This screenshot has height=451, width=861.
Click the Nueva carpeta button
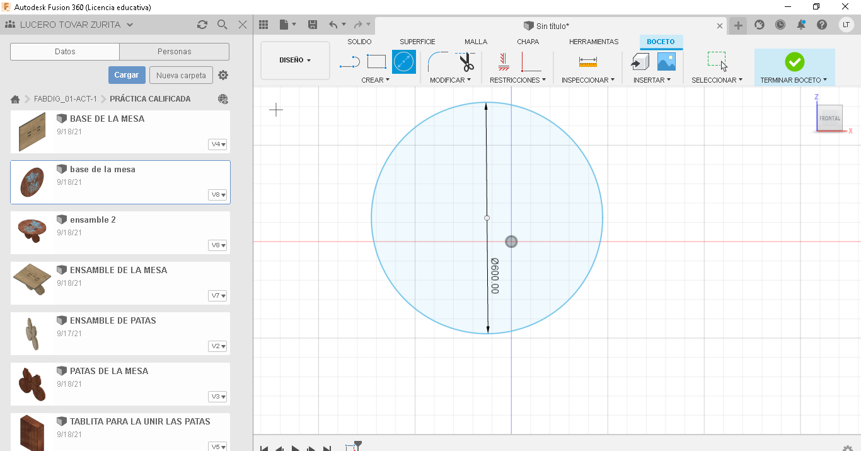(181, 75)
